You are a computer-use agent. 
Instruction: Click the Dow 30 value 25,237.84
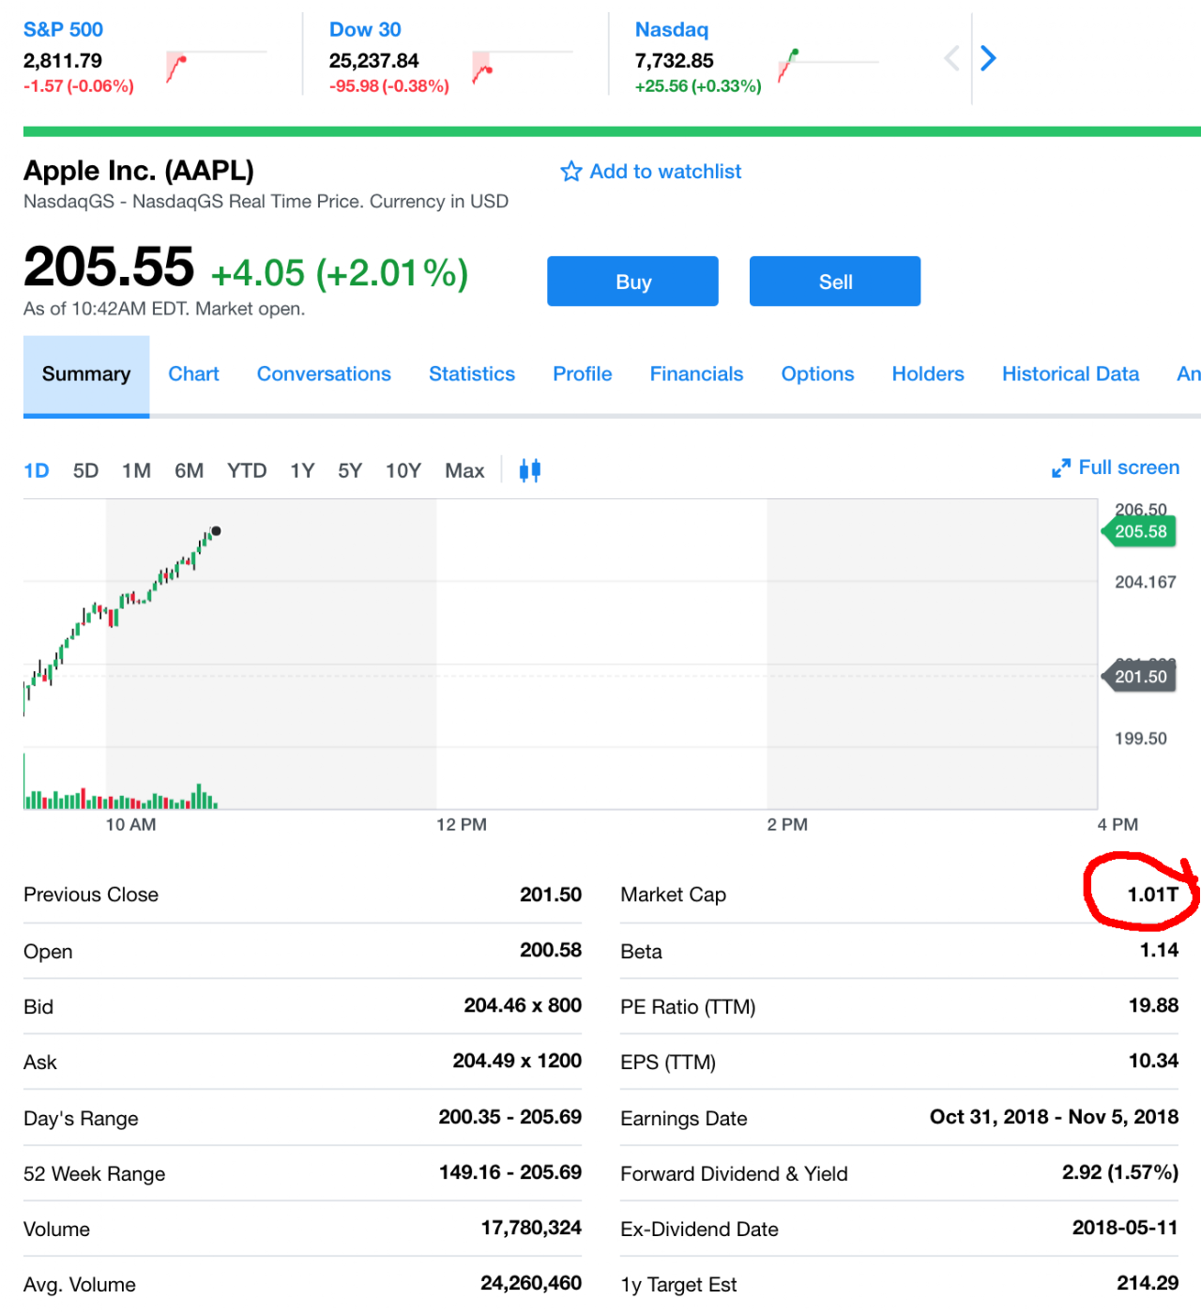(373, 61)
